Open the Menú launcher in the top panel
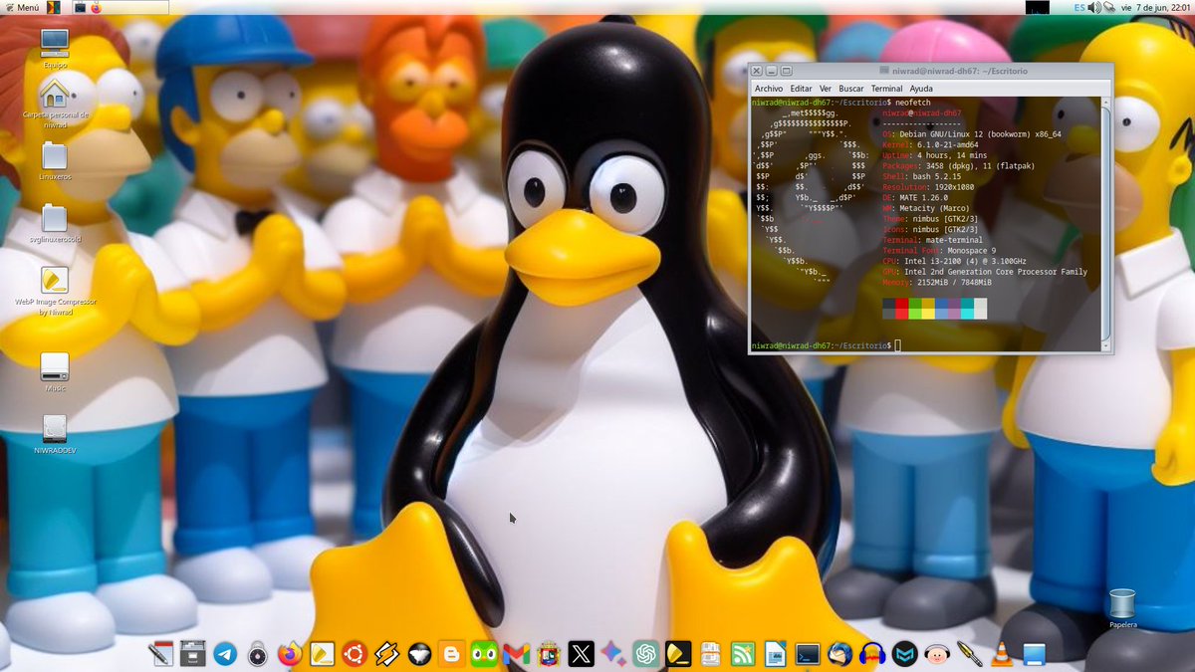1195x672 pixels. coord(27,7)
